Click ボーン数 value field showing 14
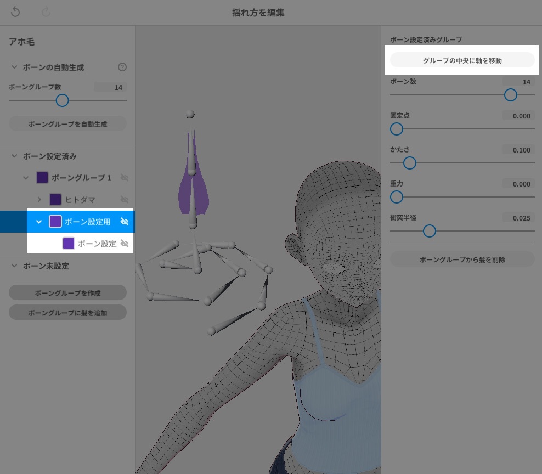542x474 pixels. click(x=518, y=82)
